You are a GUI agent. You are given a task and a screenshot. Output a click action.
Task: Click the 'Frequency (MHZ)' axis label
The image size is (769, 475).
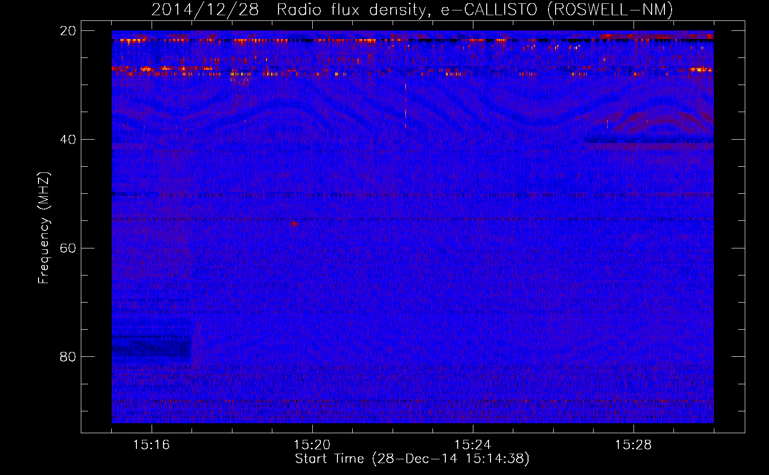coord(44,228)
